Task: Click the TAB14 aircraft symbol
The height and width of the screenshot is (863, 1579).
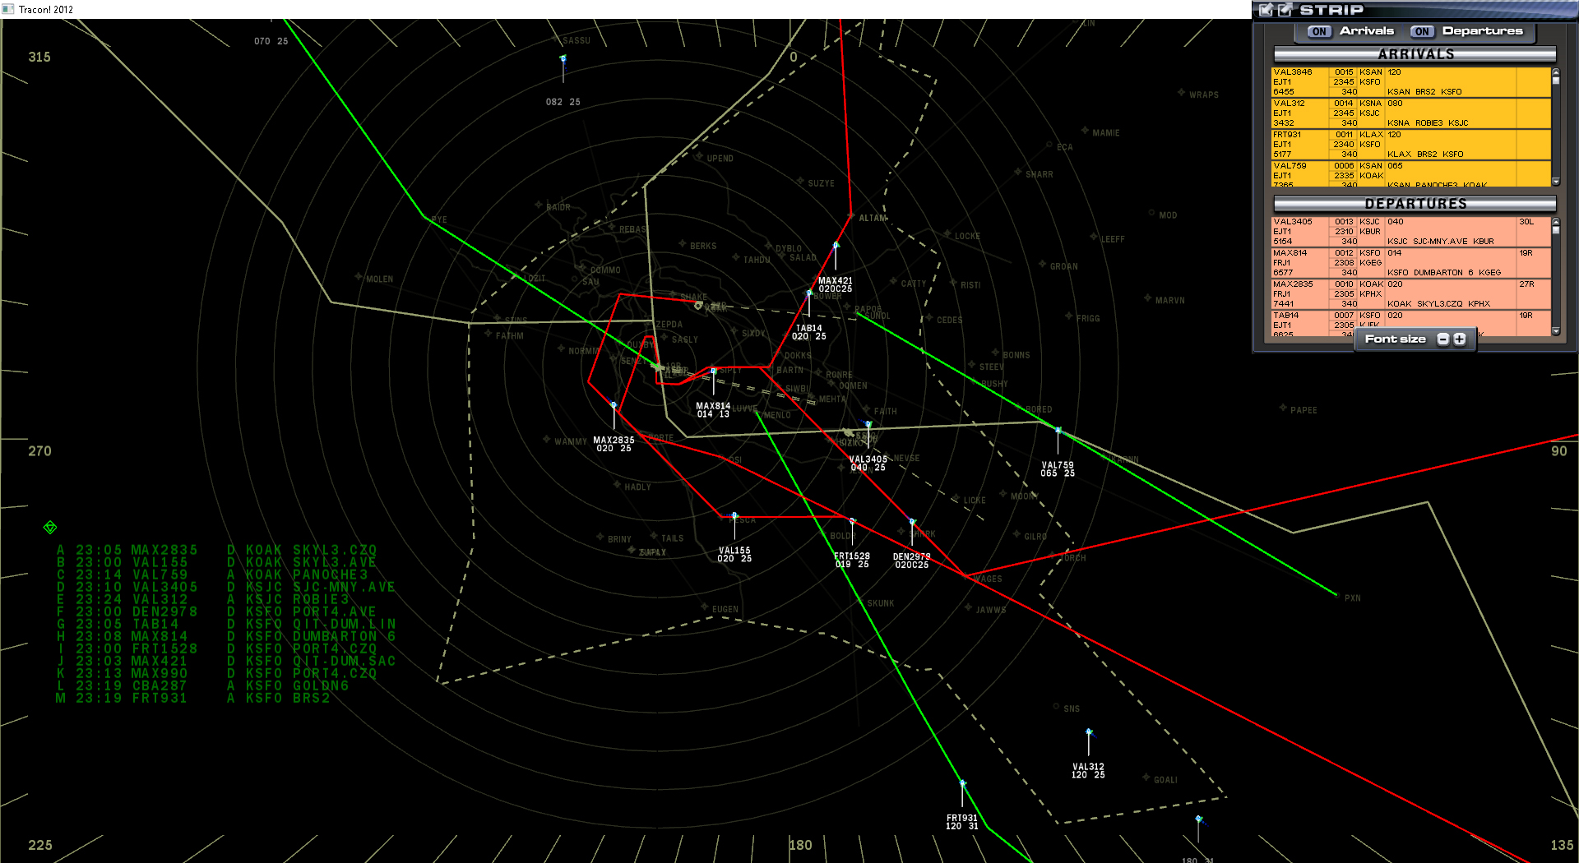Action: pyautogui.click(x=808, y=293)
